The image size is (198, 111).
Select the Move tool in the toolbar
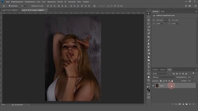(x=148, y=14)
